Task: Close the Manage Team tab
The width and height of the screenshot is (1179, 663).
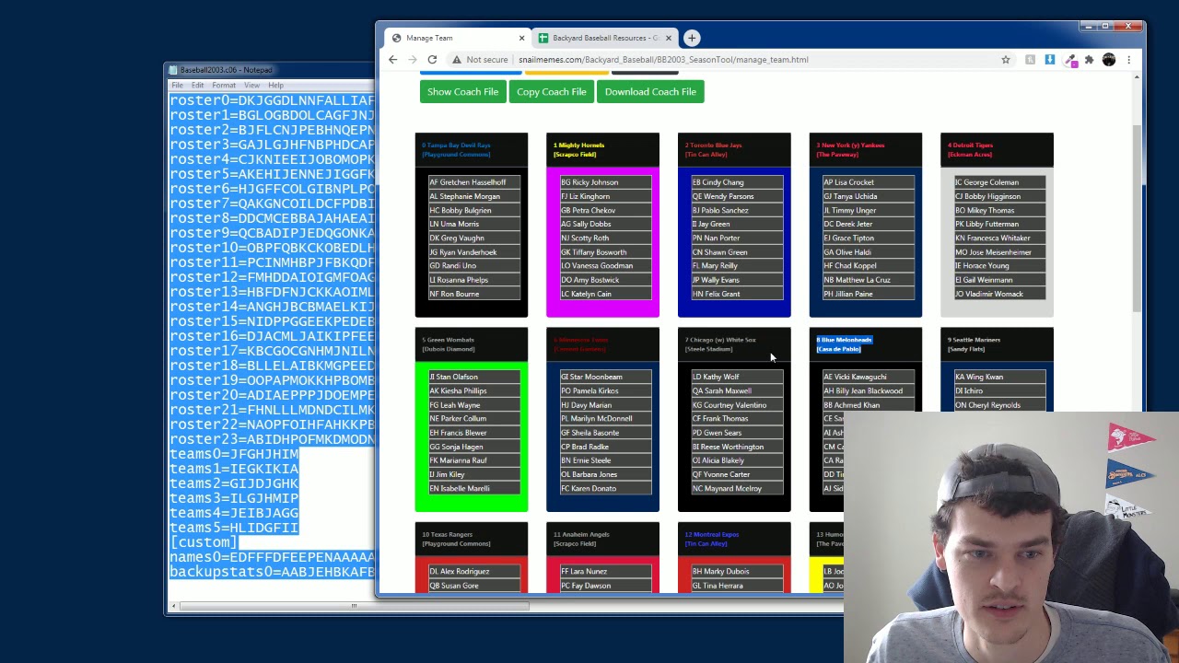Action: (x=521, y=38)
